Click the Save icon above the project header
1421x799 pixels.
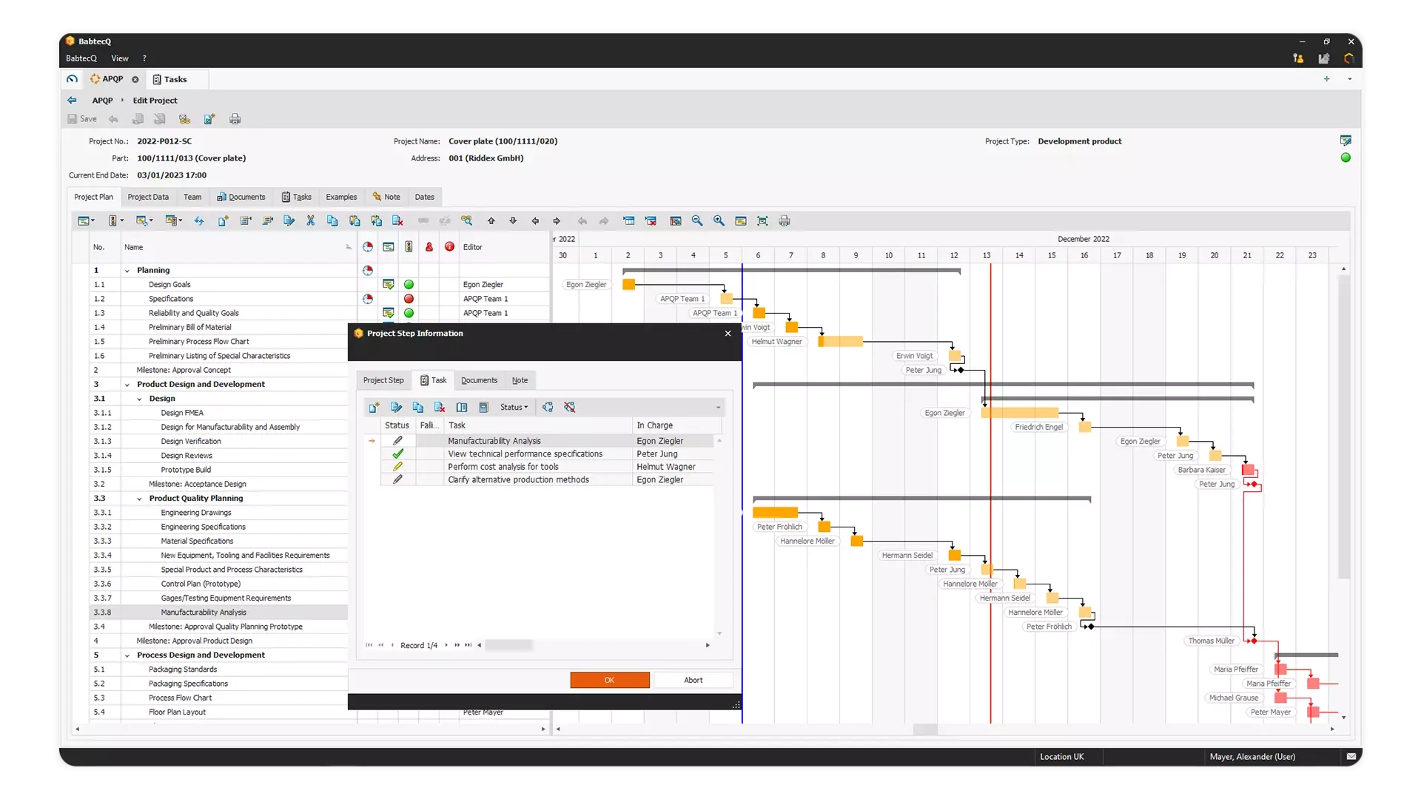pos(81,118)
